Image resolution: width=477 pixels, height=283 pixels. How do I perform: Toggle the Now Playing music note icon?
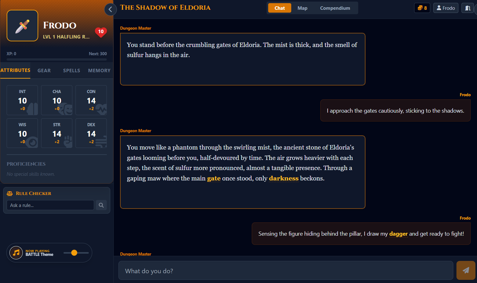click(x=16, y=252)
